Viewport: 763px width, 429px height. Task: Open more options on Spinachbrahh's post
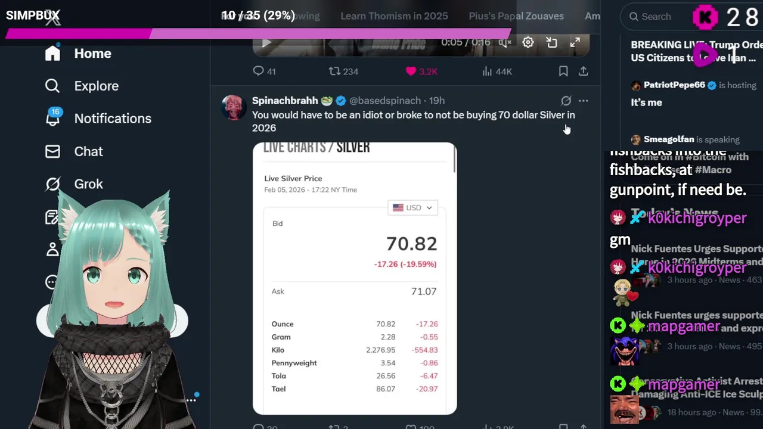[583, 101]
